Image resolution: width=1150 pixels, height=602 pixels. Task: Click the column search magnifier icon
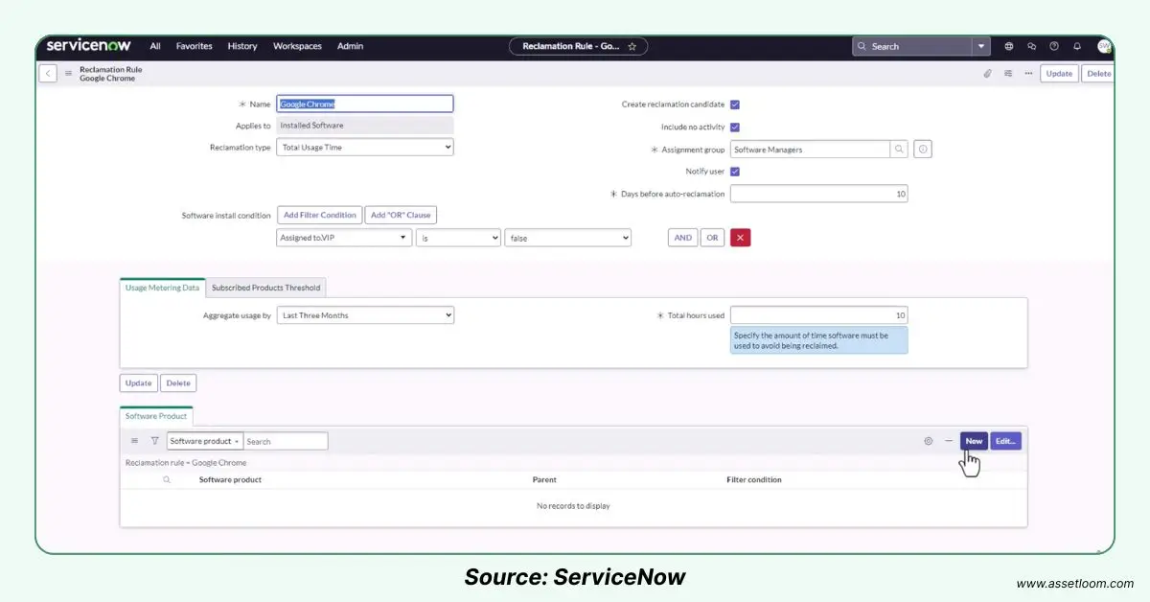tap(167, 479)
